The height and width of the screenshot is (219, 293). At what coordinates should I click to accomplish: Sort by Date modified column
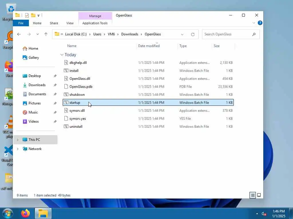149,46
